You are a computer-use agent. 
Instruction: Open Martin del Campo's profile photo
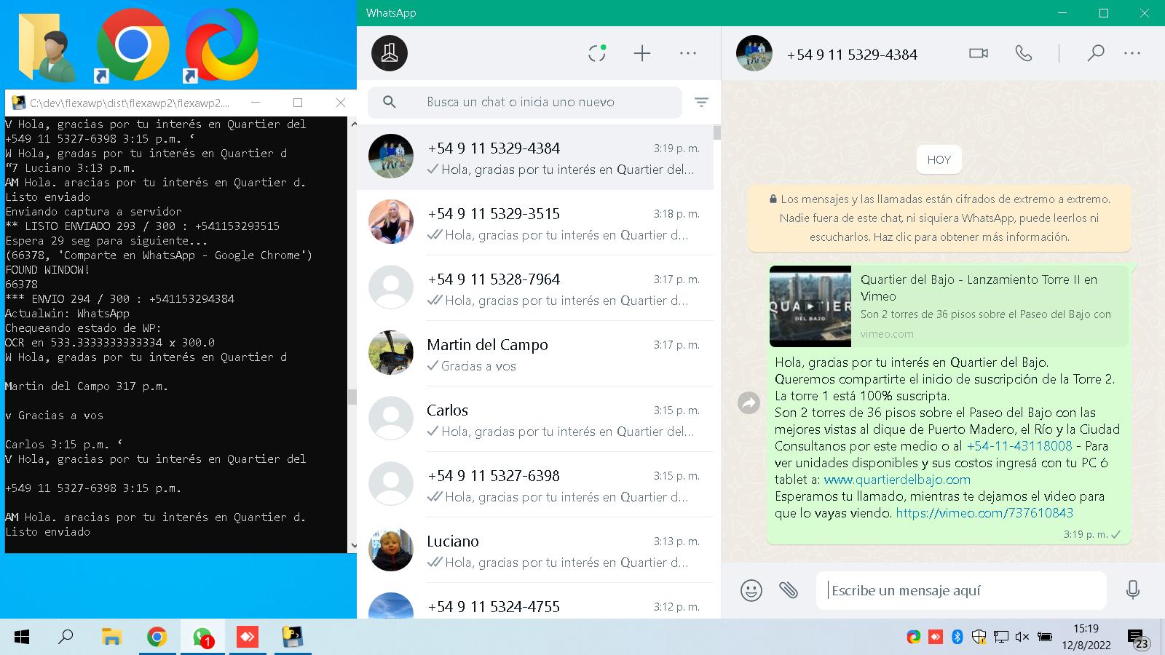(391, 353)
